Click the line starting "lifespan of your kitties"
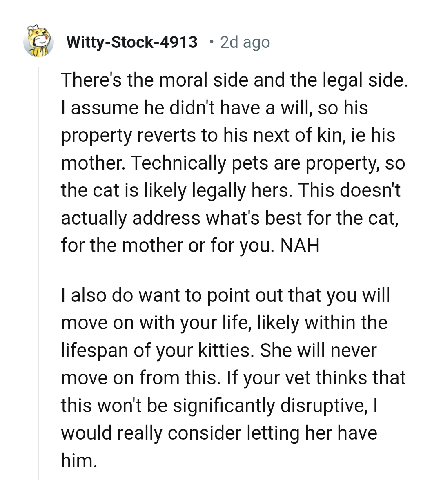Screen dimensions: 441x480 click(x=219, y=350)
